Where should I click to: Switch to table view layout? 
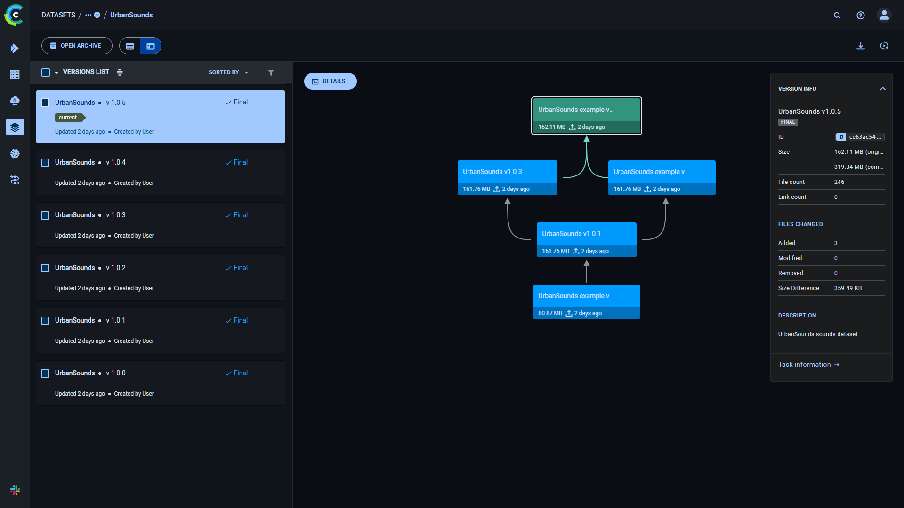pos(130,46)
